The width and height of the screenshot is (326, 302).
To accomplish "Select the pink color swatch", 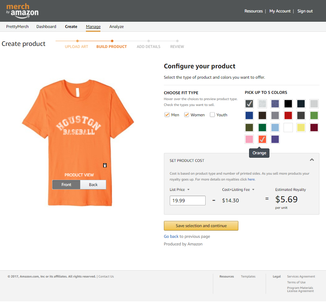I will click(x=249, y=139).
